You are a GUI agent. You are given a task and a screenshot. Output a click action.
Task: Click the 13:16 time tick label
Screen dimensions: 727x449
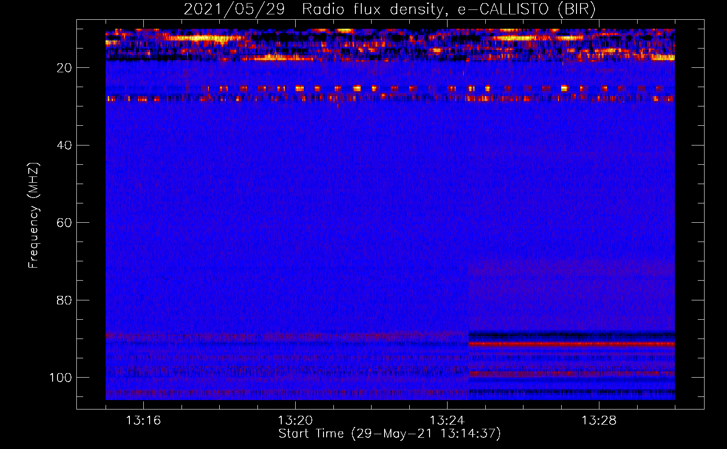point(143,420)
